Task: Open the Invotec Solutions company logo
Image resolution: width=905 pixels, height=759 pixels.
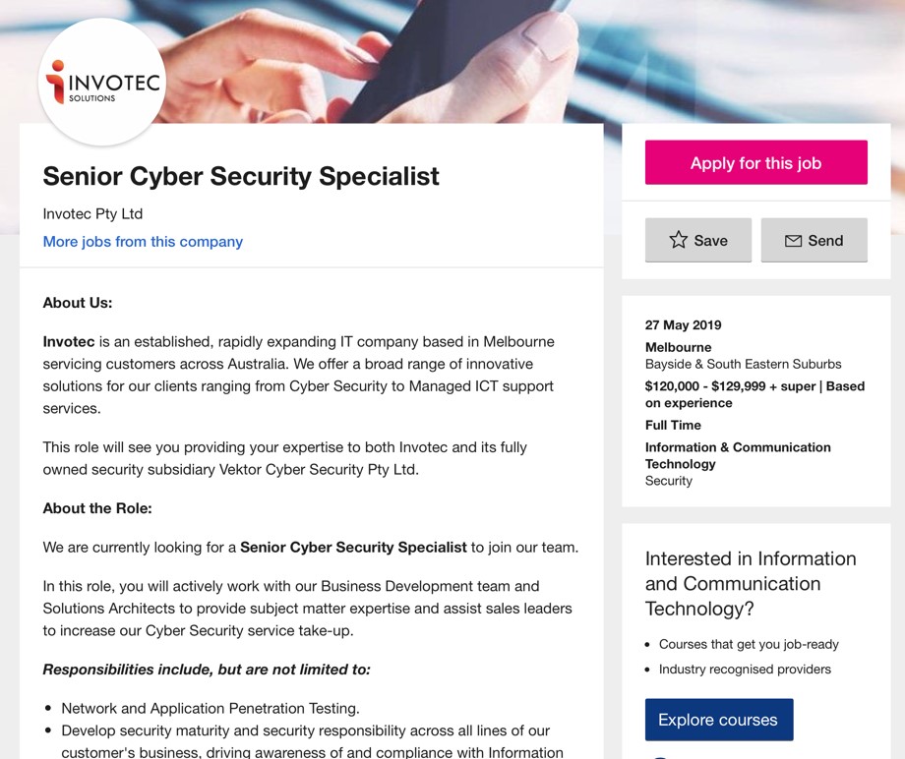Action: 102,82
